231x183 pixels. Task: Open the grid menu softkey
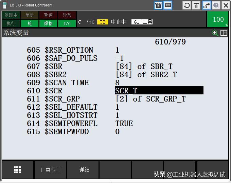point(17,170)
